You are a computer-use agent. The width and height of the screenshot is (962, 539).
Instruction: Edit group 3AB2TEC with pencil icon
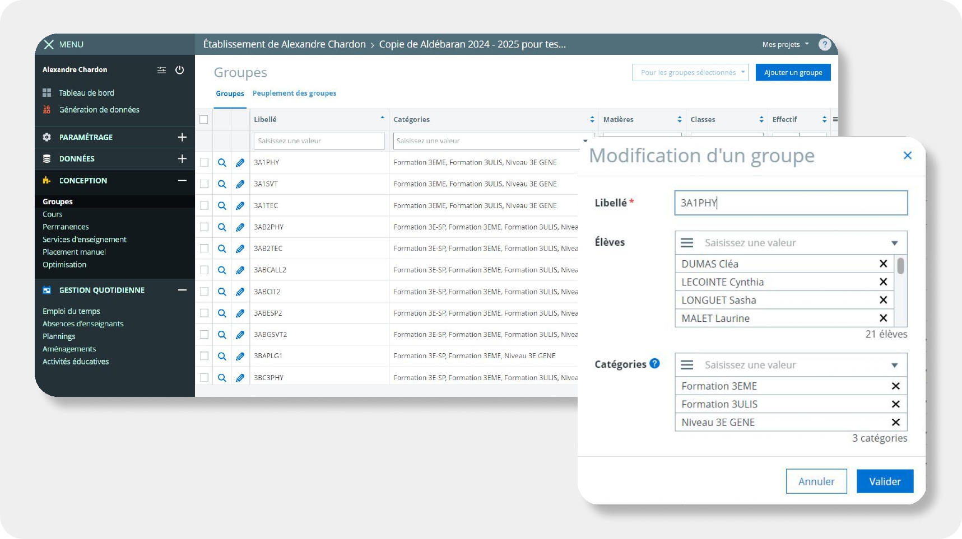pyautogui.click(x=240, y=249)
